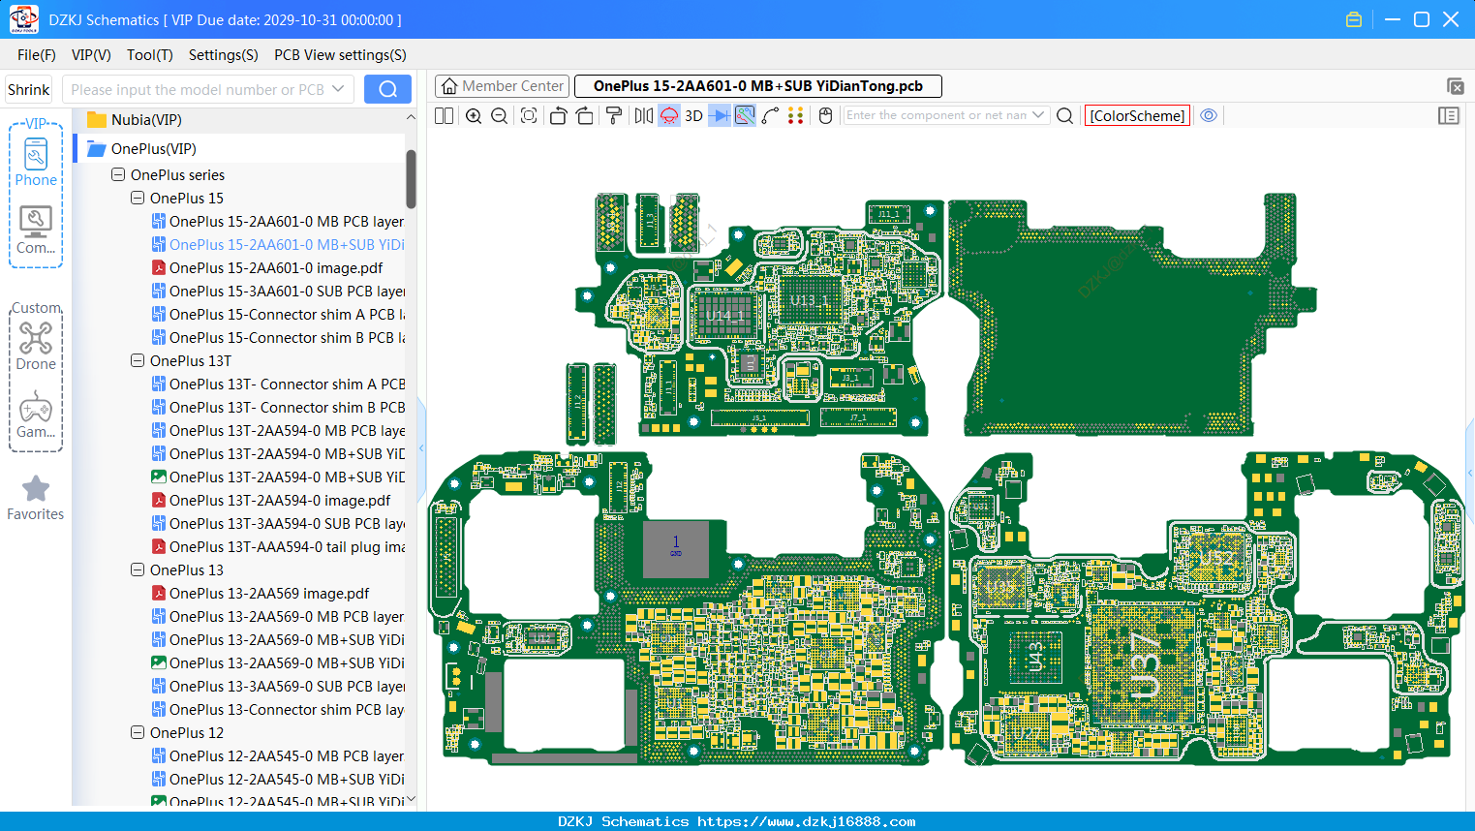
Task: Open OnePlus 15-3AA601-0 SUB PCB layer
Action: (278, 292)
